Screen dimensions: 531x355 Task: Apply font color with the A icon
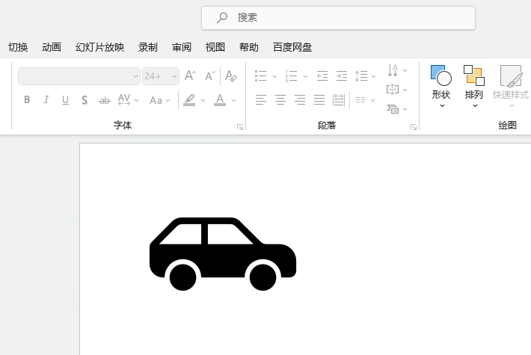click(220, 100)
